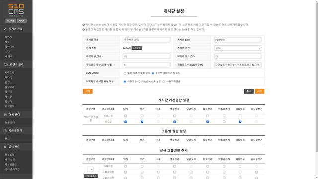
Task: Uncheck 쓰기 for the 로그인 row
Action: click(x=142, y=122)
